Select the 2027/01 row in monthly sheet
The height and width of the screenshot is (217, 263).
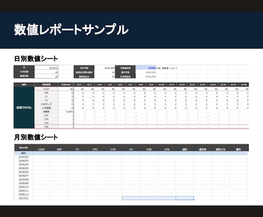pyautogui.click(x=131, y=198)
